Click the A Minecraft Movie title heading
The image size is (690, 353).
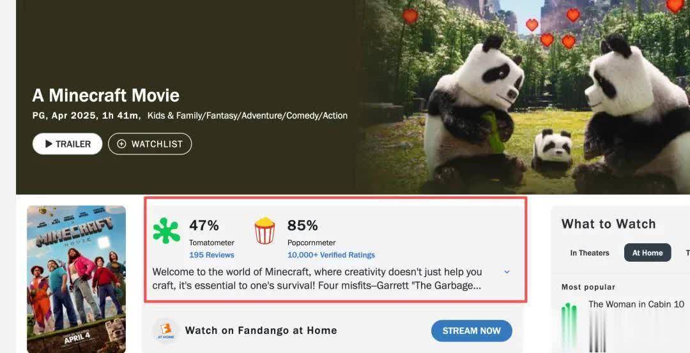(x=106, y=96)
